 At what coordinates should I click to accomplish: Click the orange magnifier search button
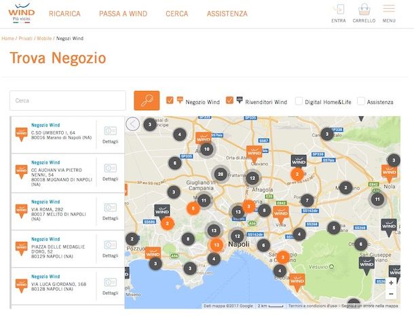pos(147,101)
